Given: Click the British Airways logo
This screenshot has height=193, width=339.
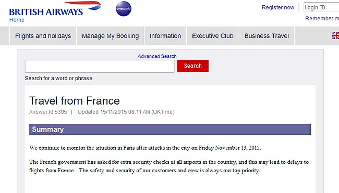Looking at the screenshot, I should pos(55,9).
